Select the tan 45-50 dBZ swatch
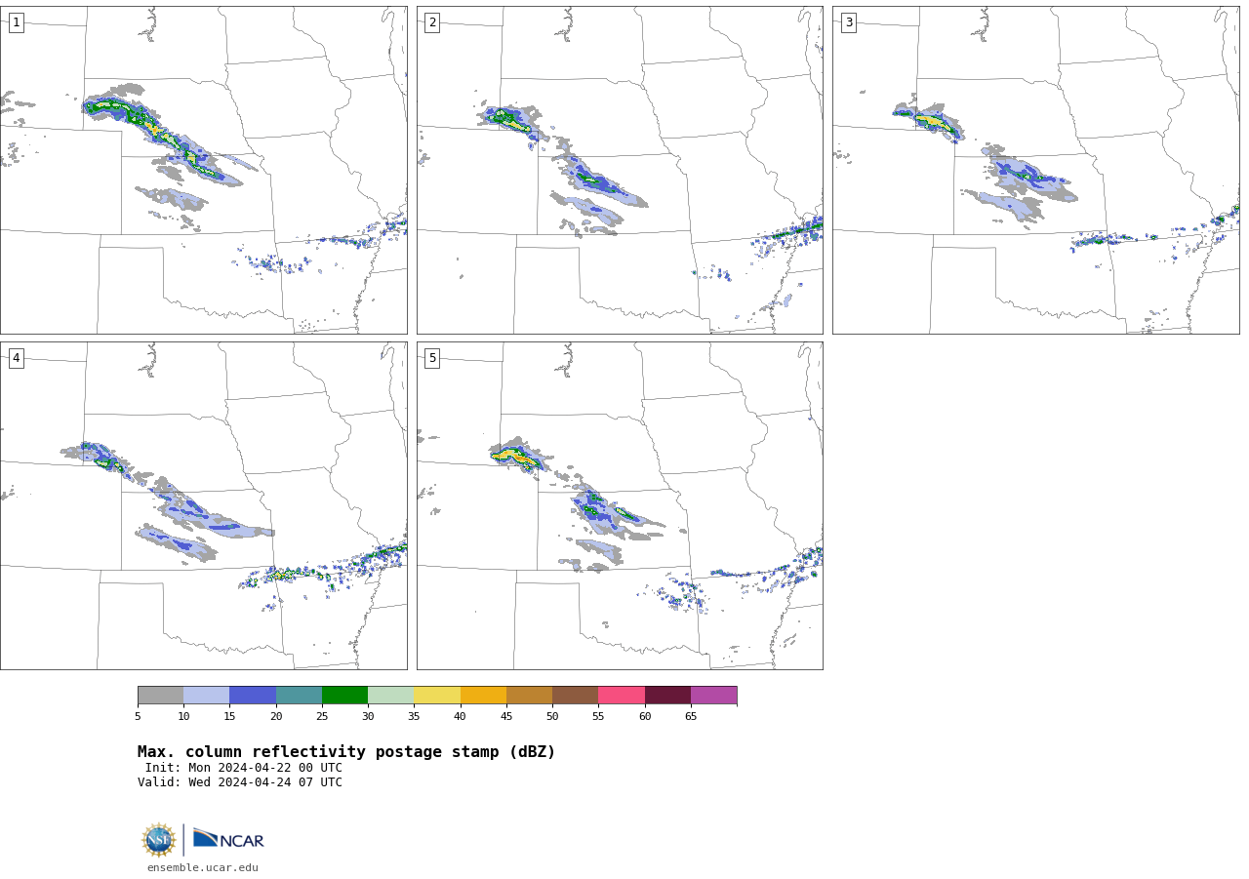 coord(529,696)
